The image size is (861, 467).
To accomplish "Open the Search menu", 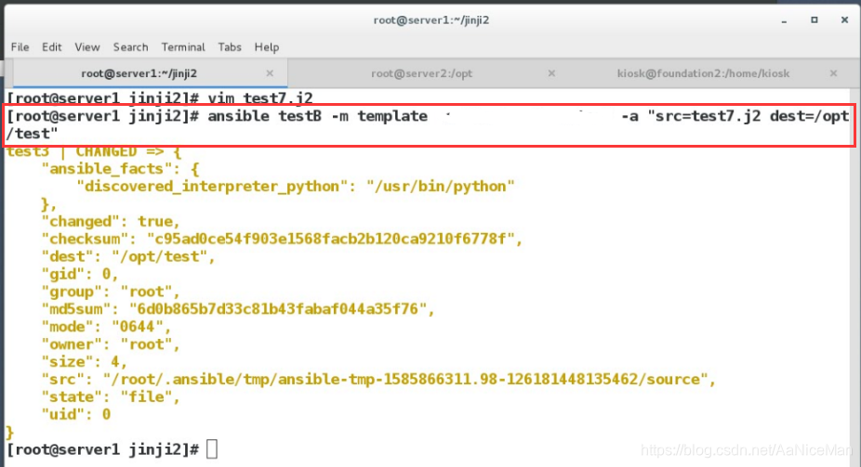I will pyautogui.click(x=131, y=47).
